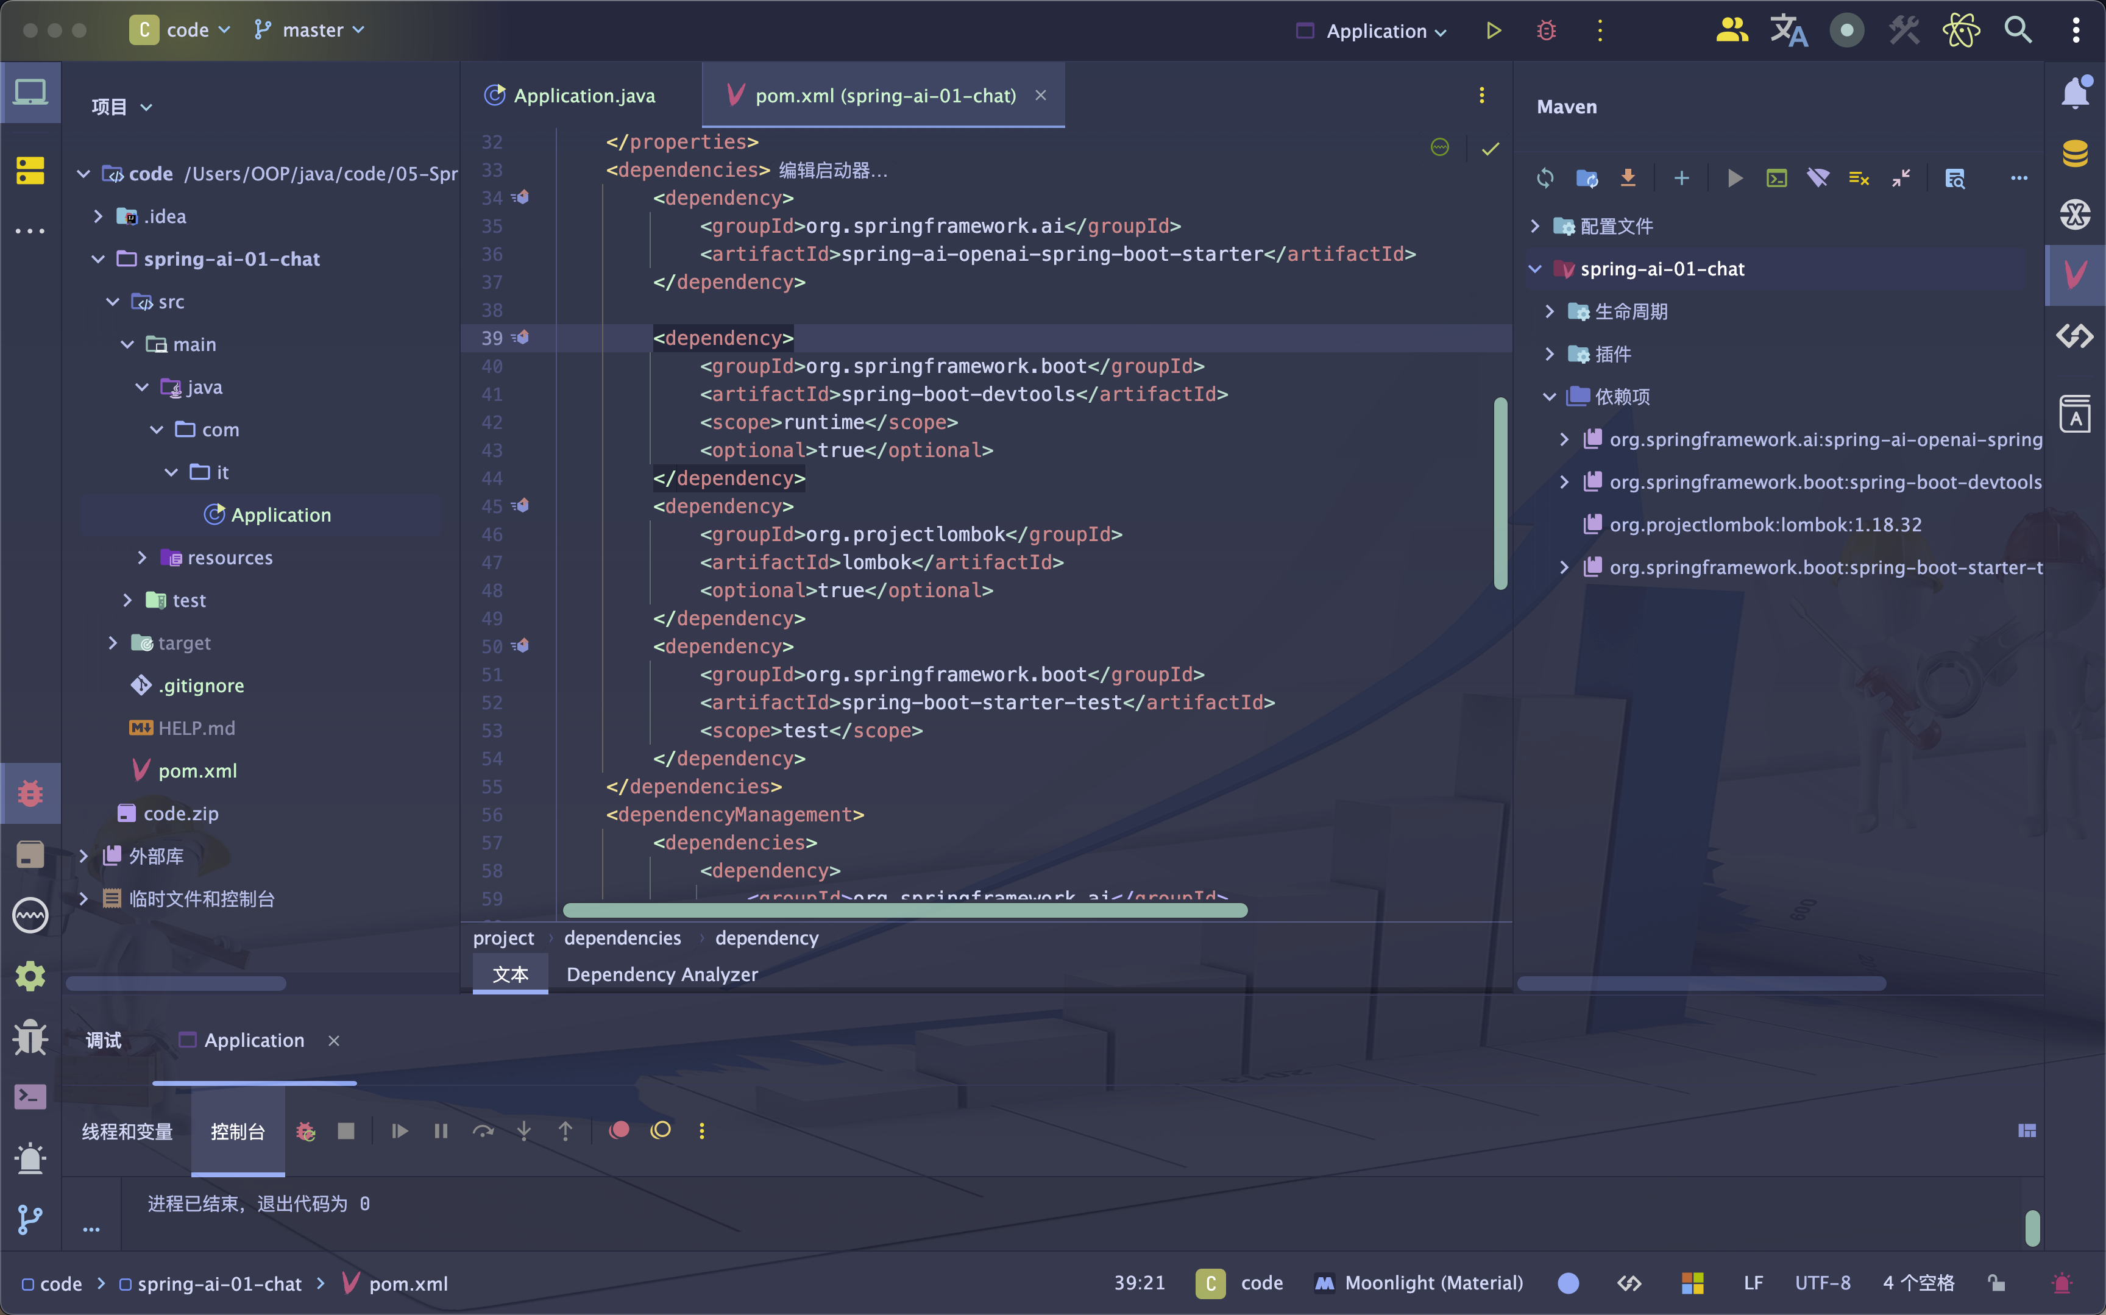Open the Terminal tool window
The width and height of the screenshot is (2106, 1315).
(x=30, y=1097)
